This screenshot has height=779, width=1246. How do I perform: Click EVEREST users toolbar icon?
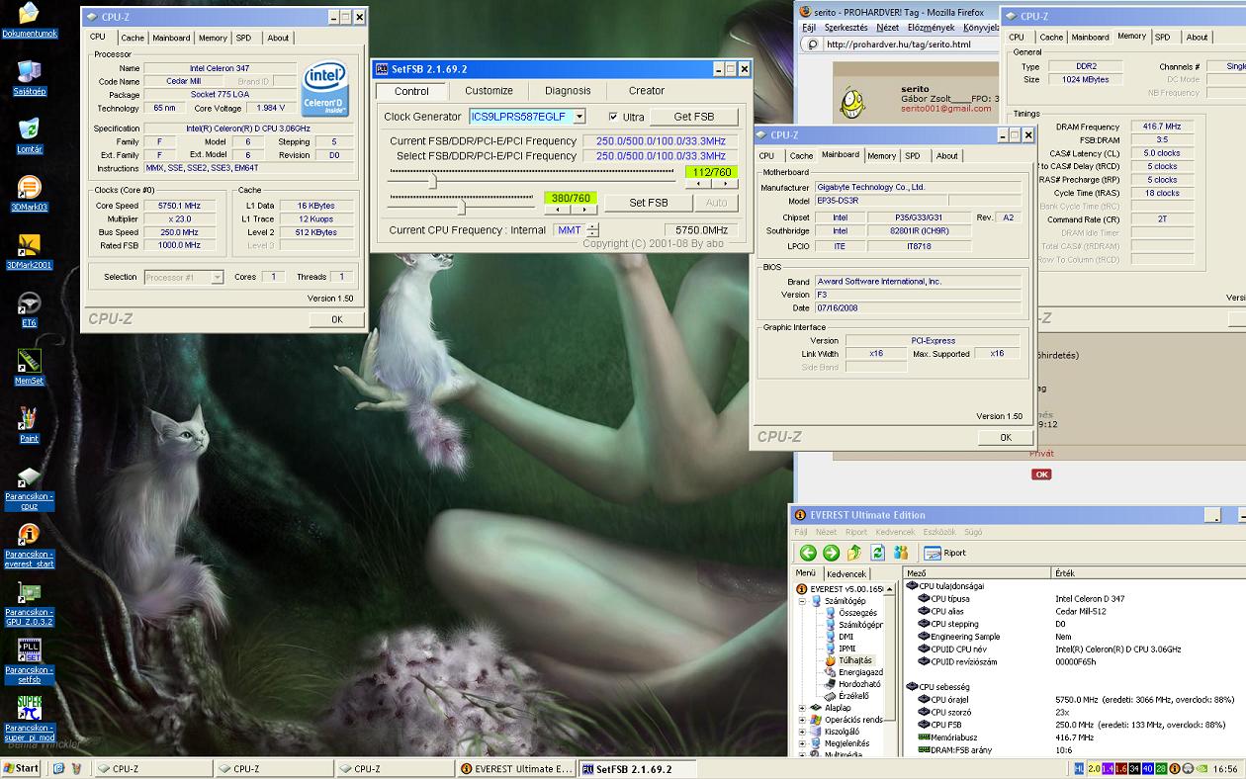pyautogui.click(x=901, y=553)
